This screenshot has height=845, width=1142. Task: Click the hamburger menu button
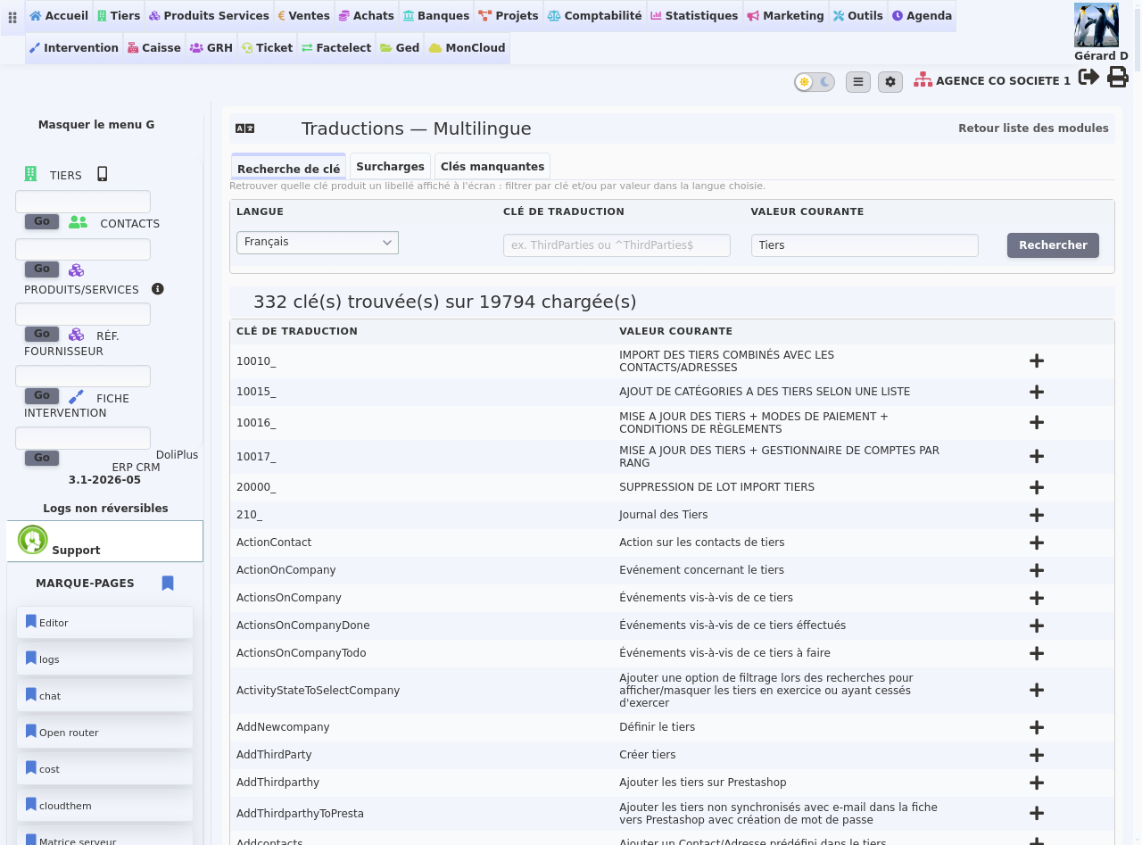click(858, 82)
